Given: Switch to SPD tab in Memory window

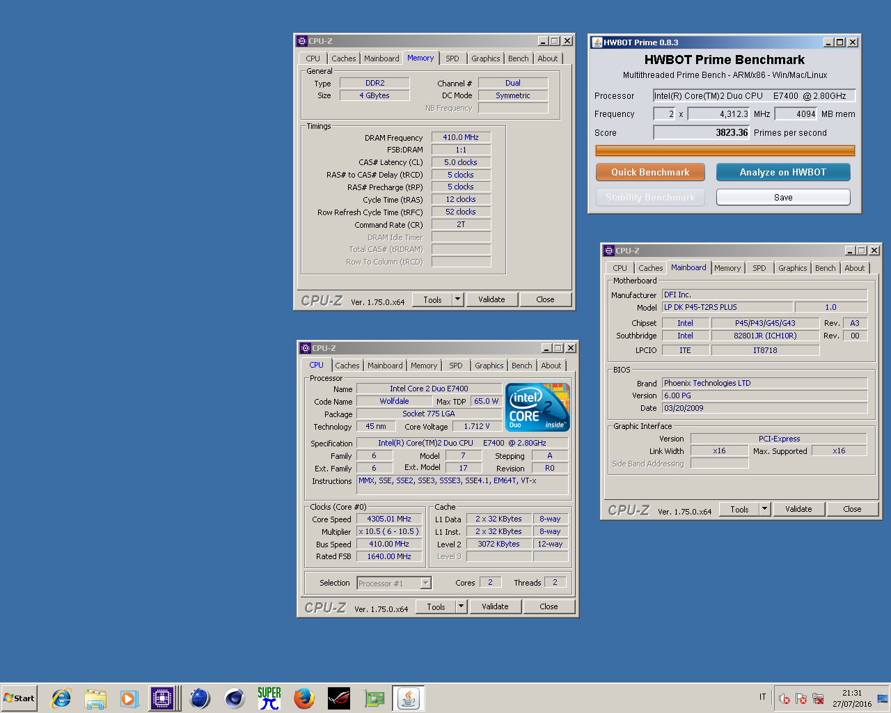Looking at the screenshot, I should tap(452, 58).
